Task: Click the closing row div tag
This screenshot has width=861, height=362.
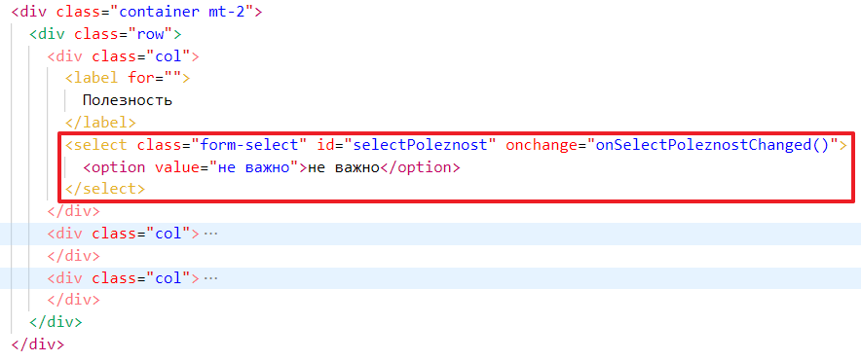Action: pyautogui.click(x=56, y=322)
